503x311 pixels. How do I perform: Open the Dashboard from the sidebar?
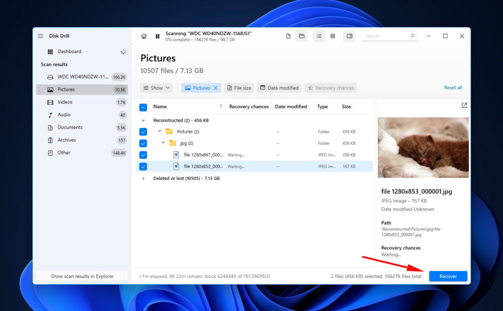pyautogui.click(x=68, y=51)
